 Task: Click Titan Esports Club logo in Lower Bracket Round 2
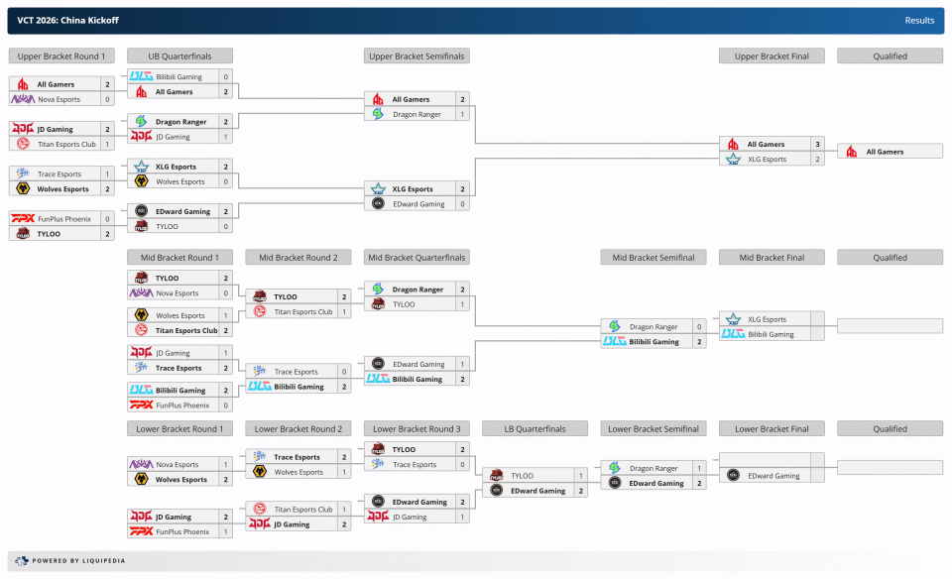260,510
